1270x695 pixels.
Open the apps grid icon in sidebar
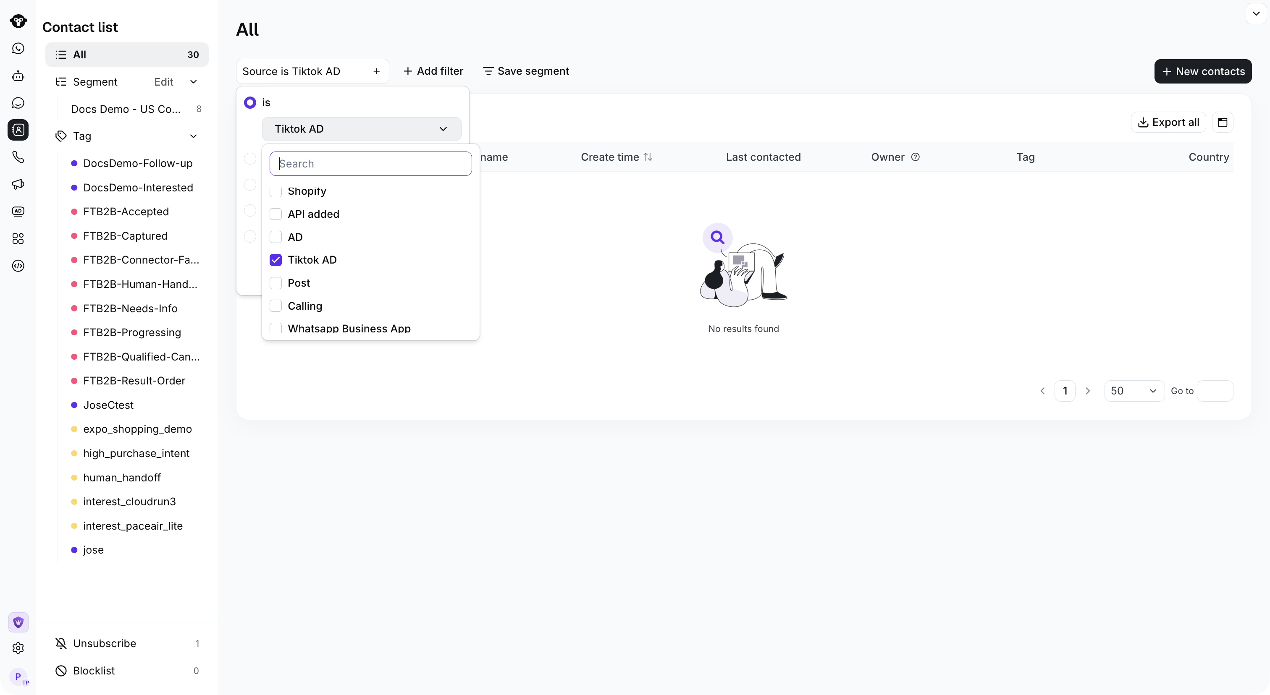(18, 239)
